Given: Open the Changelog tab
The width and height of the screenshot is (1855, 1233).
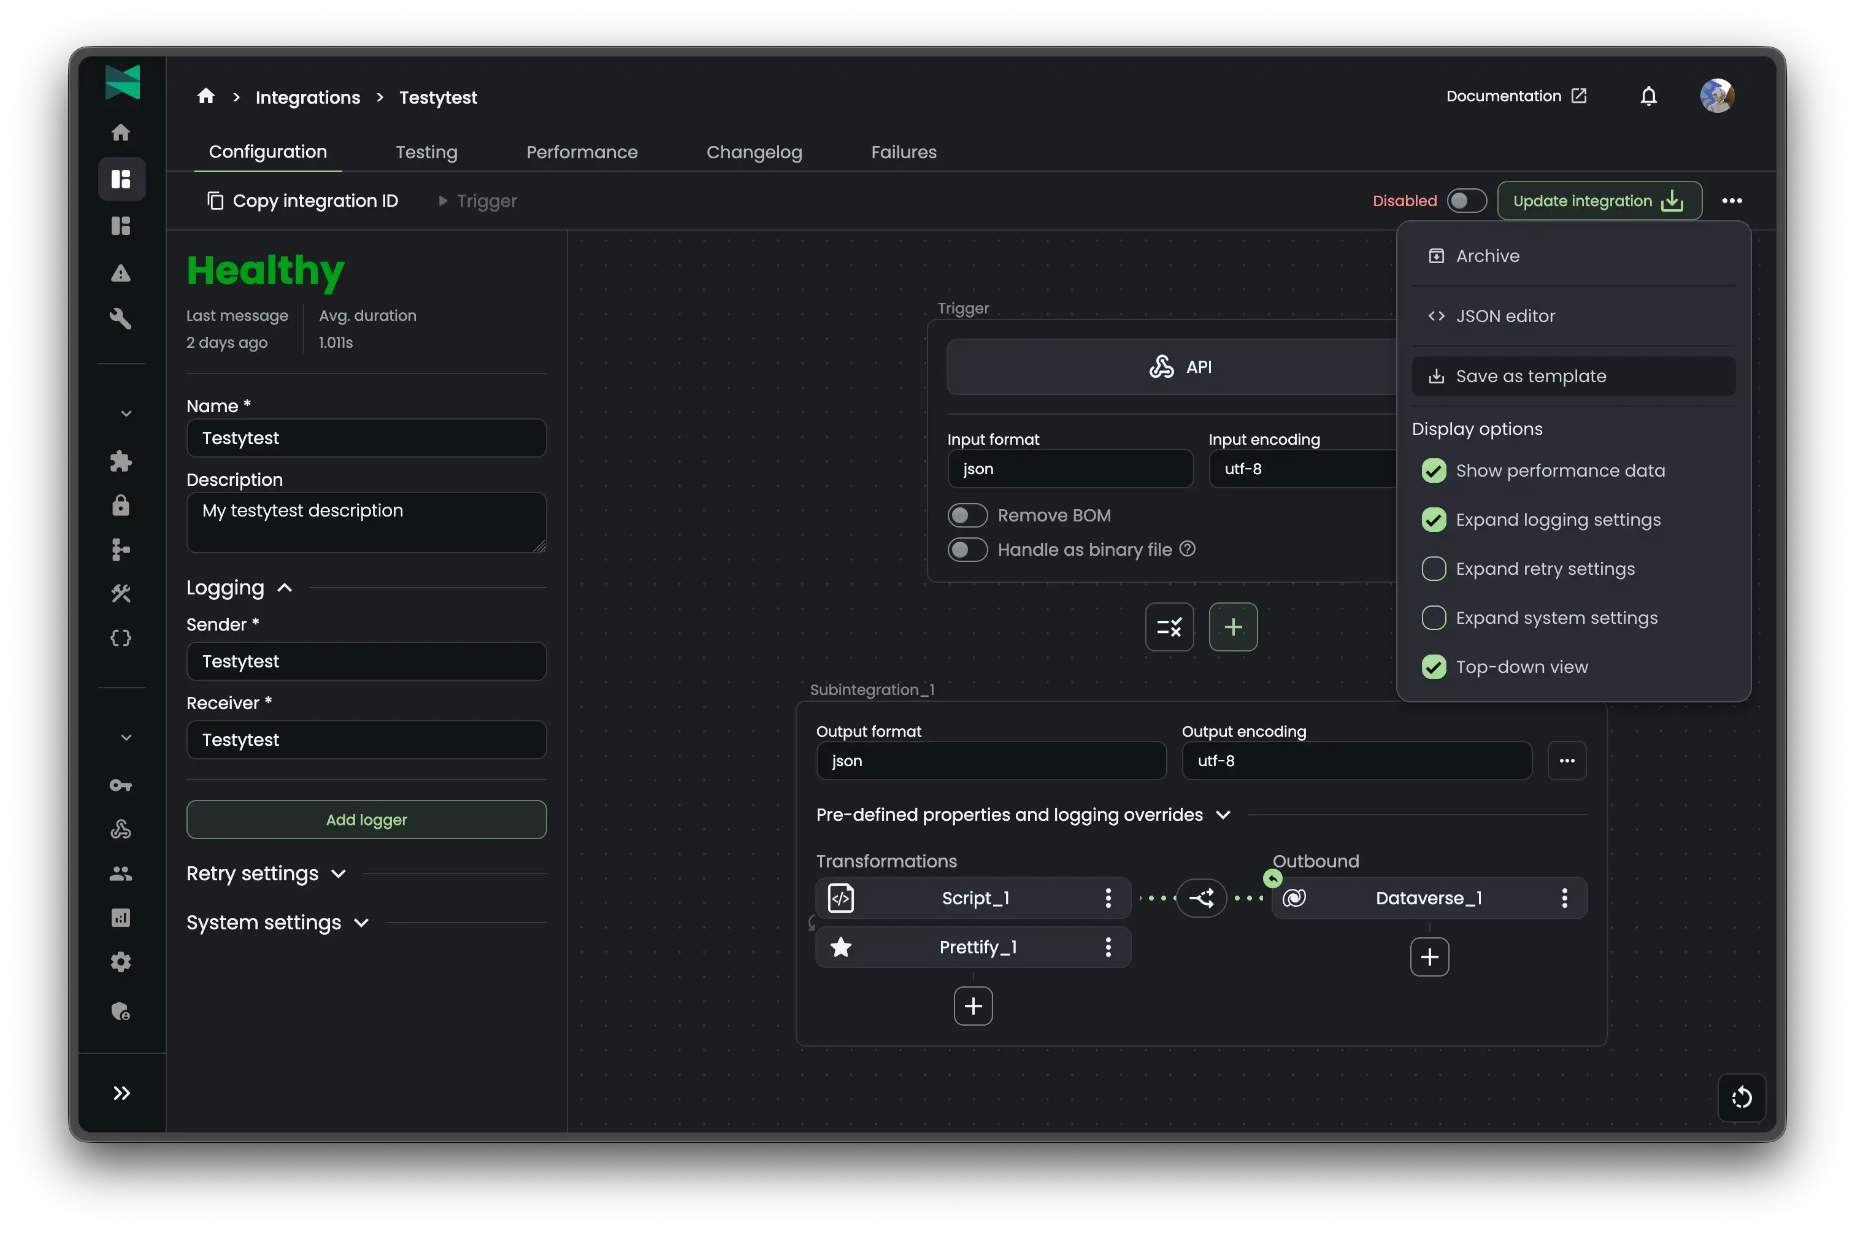Looking at the screenshot, I should (x=753, y=152).
